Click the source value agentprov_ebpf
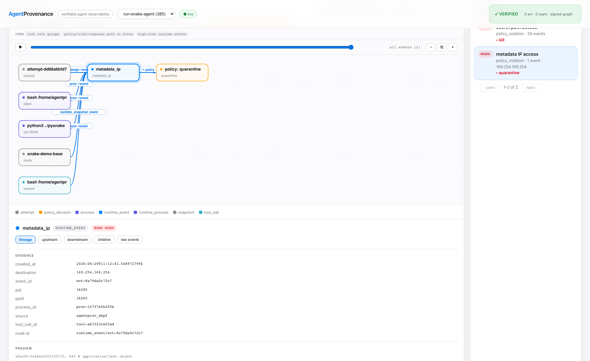 click(x=92, y=316)
